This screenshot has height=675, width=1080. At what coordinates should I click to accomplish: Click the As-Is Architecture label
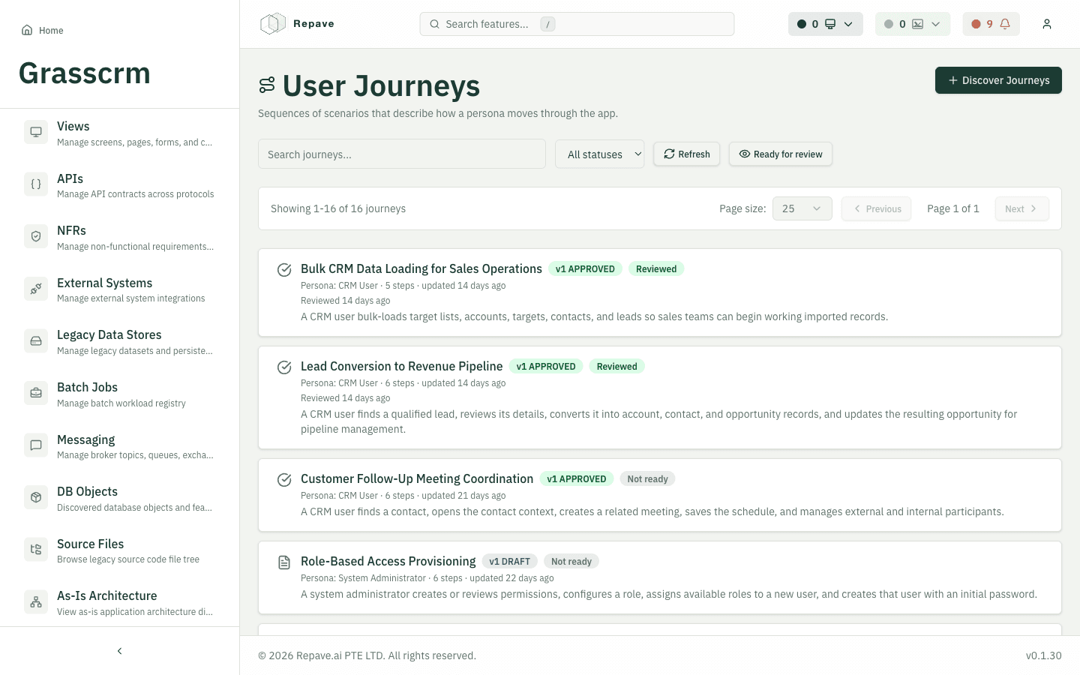[106, 595]
